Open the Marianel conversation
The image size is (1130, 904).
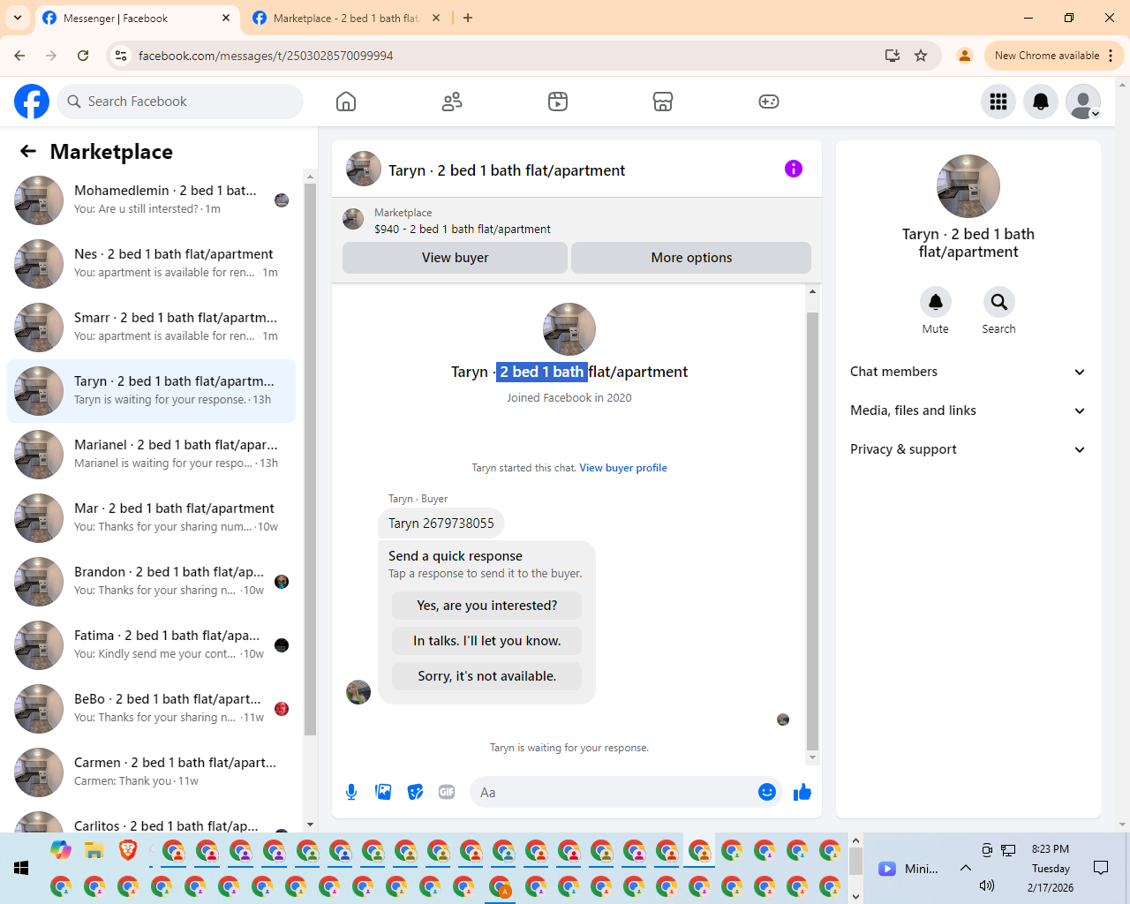click(151, 455)
